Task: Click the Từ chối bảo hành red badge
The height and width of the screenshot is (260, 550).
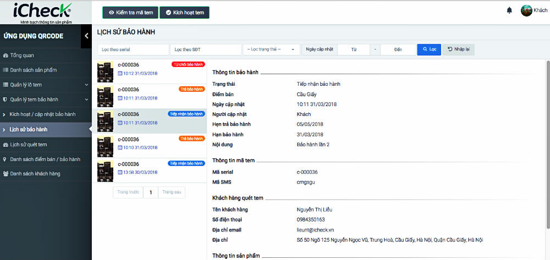Action: tap(188, 64)
